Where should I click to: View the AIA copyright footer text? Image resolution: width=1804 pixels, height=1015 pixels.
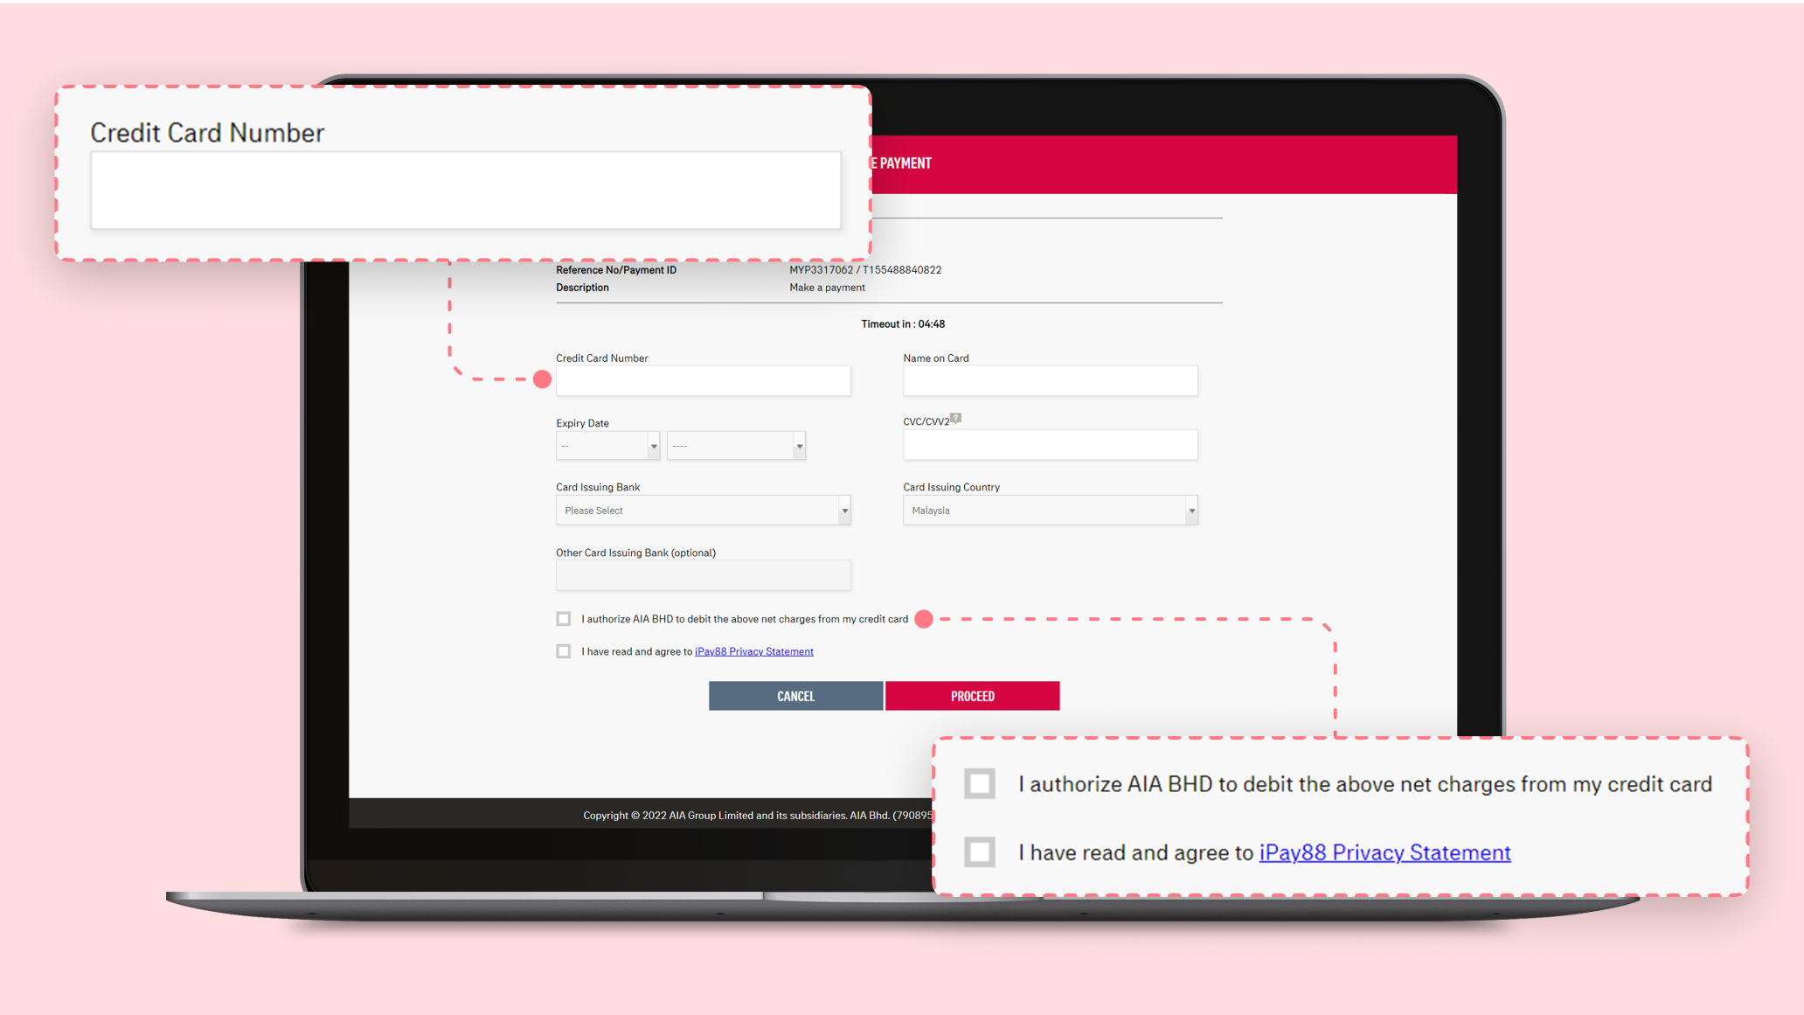[759, 814]
